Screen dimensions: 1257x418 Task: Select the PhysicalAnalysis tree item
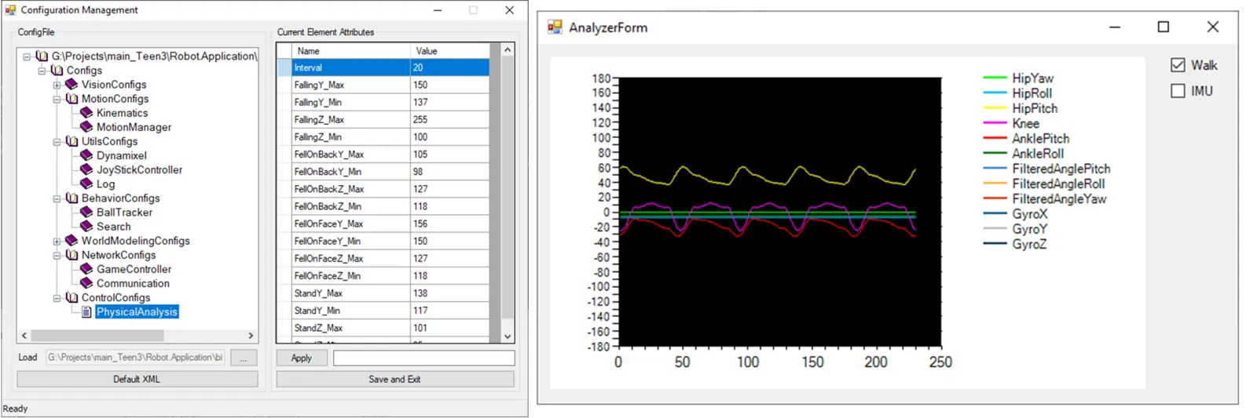[x=137, y=311]
